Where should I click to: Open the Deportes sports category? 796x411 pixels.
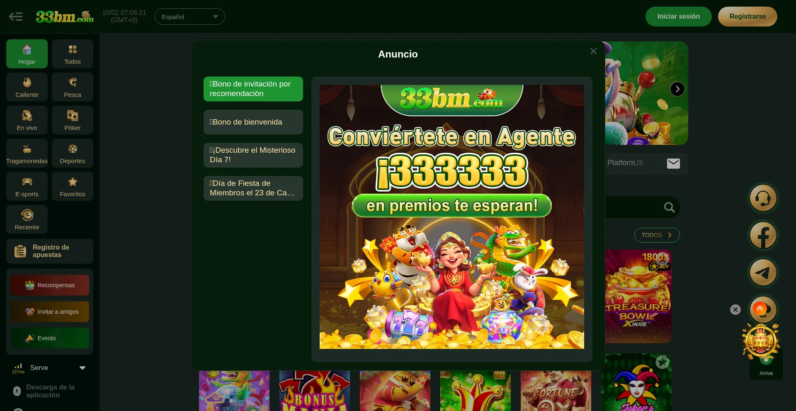click(x=73, y=153)
